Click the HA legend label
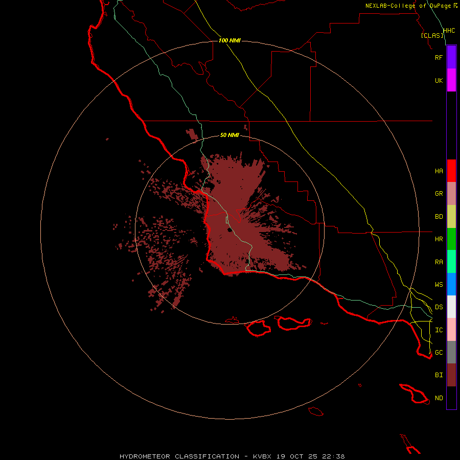 click(x=439, y=171)
